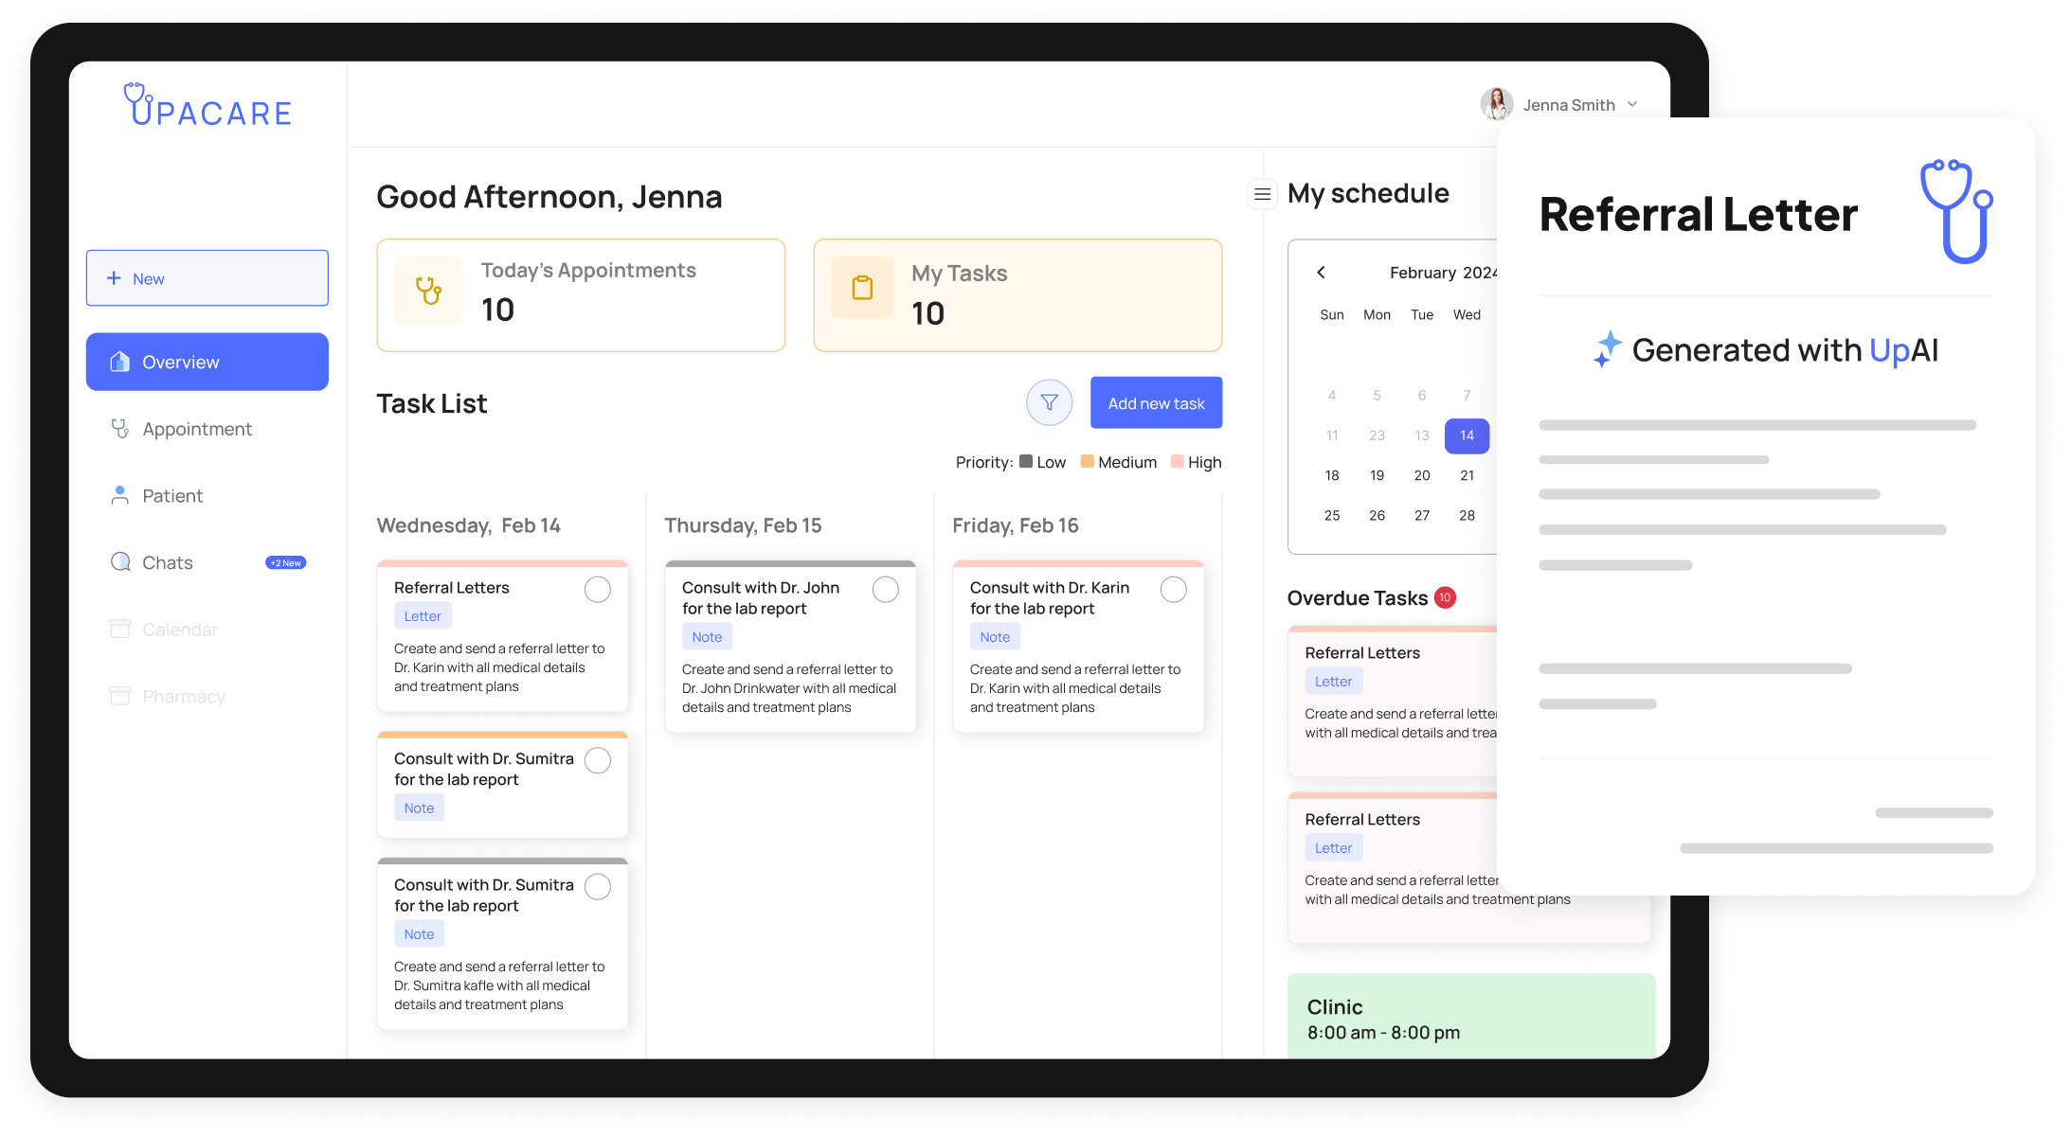The height and width of the screenshot is (1136, 2071).
Task: Click the +2 New badge on Chats
Action: click(x=285, y=563)
